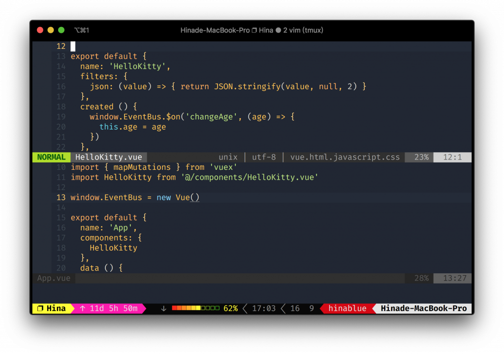
Task: Click the NORMAL mode indicator
Action: point(51,157)
